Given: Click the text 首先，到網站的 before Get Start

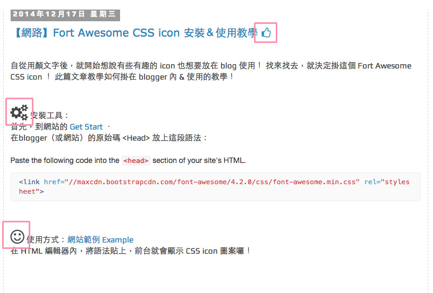Looking at the screenshot, I should 39,127.
